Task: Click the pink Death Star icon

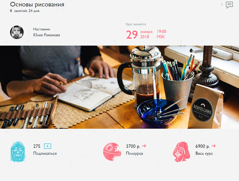Action: 112,152
